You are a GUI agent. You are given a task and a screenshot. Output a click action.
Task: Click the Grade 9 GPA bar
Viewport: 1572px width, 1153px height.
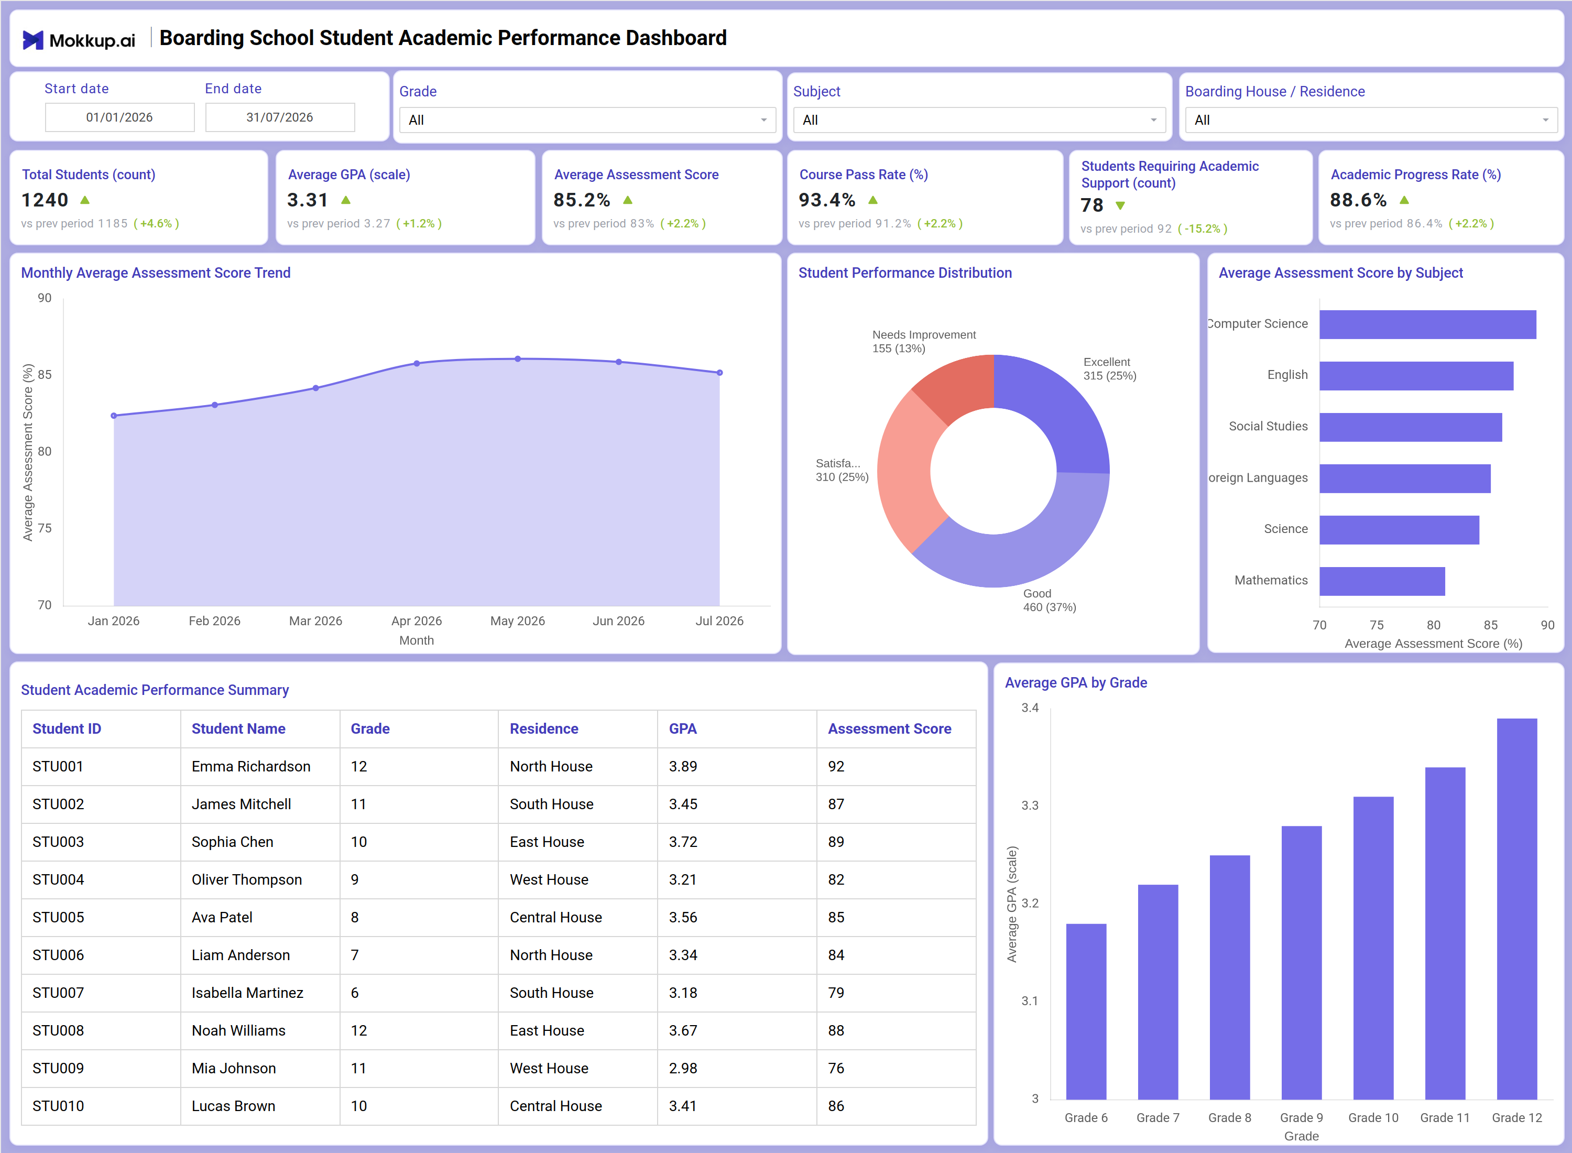click(x=1302, y=963)
